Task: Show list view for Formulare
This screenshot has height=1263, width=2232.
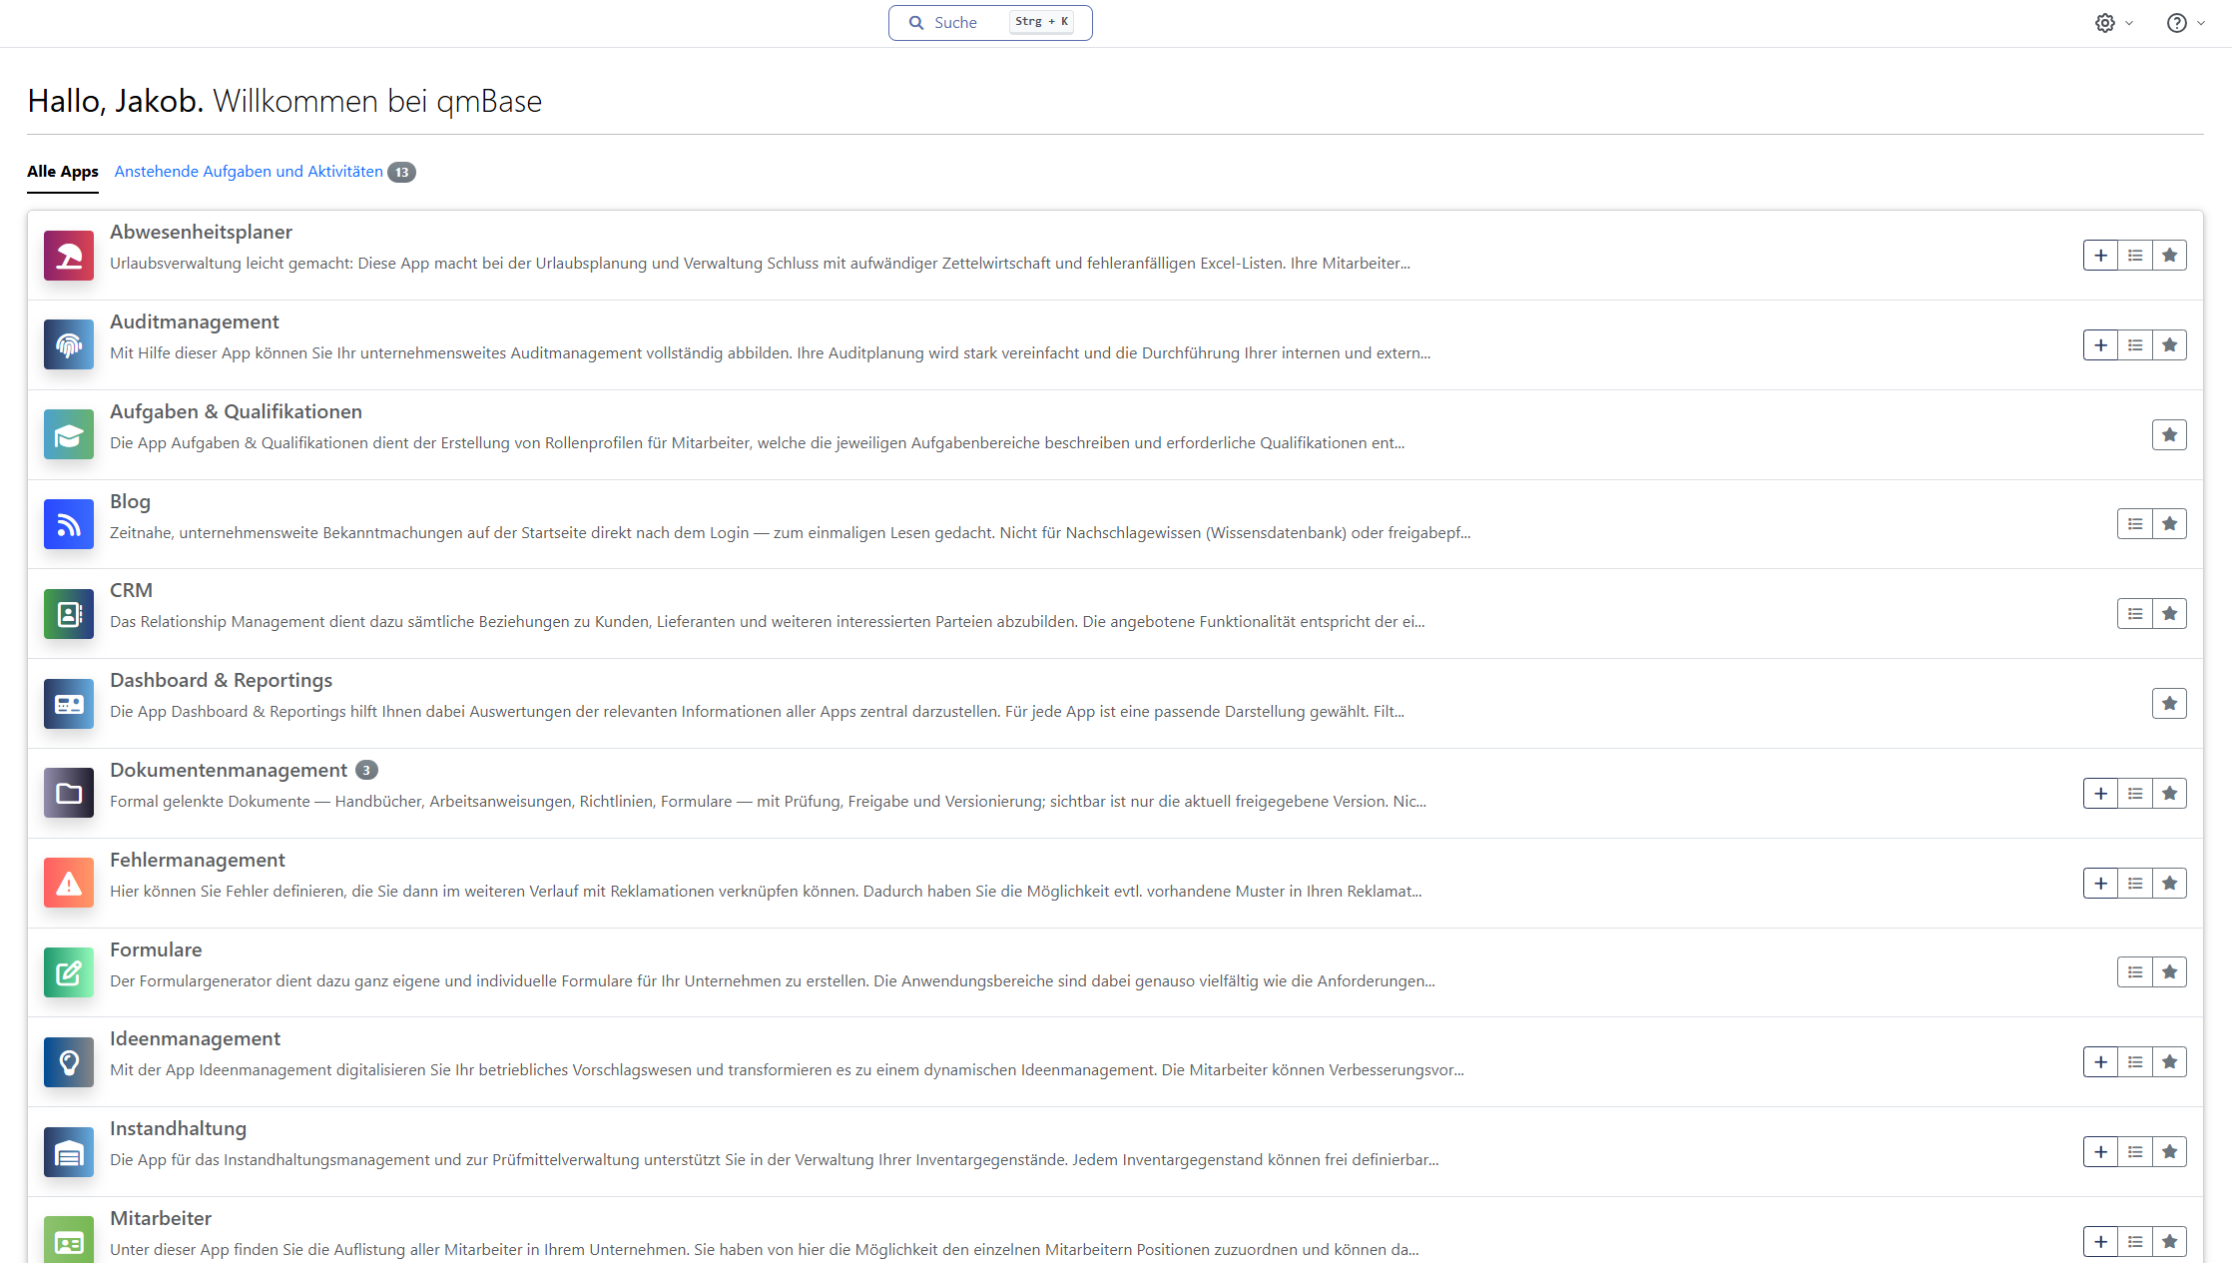Action: tap(2135, 972)
